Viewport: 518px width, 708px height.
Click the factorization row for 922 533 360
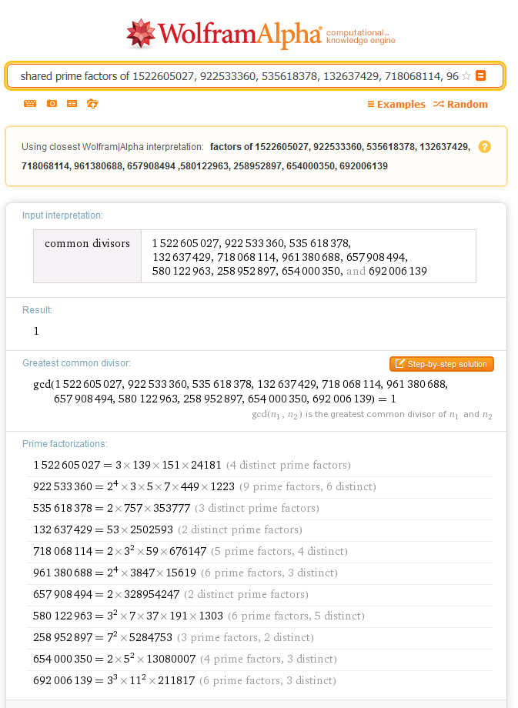coord(259,486)
